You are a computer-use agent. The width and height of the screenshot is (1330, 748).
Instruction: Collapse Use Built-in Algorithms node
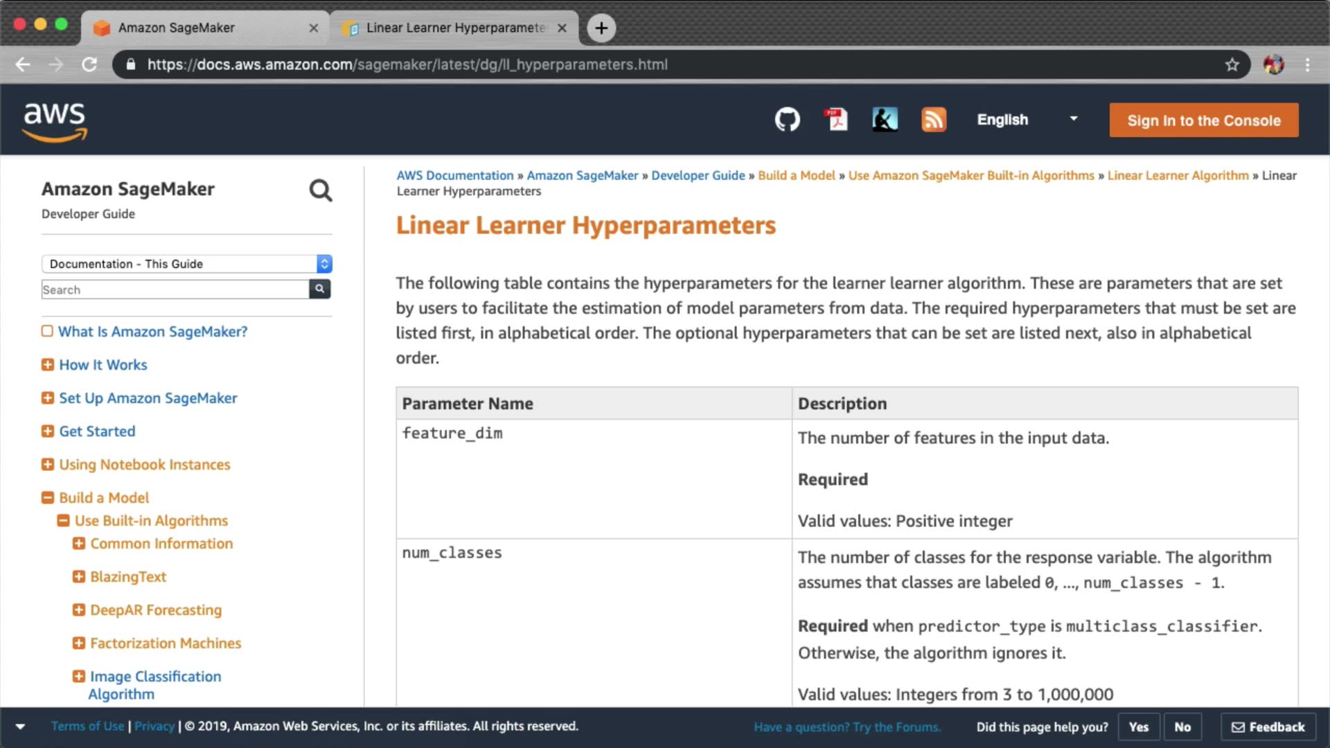(63, 521)
